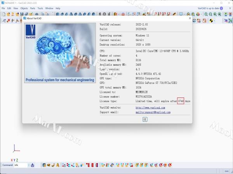
Task: Click the Save (floppy disk) toolbar icon
Action: (22, 14)
